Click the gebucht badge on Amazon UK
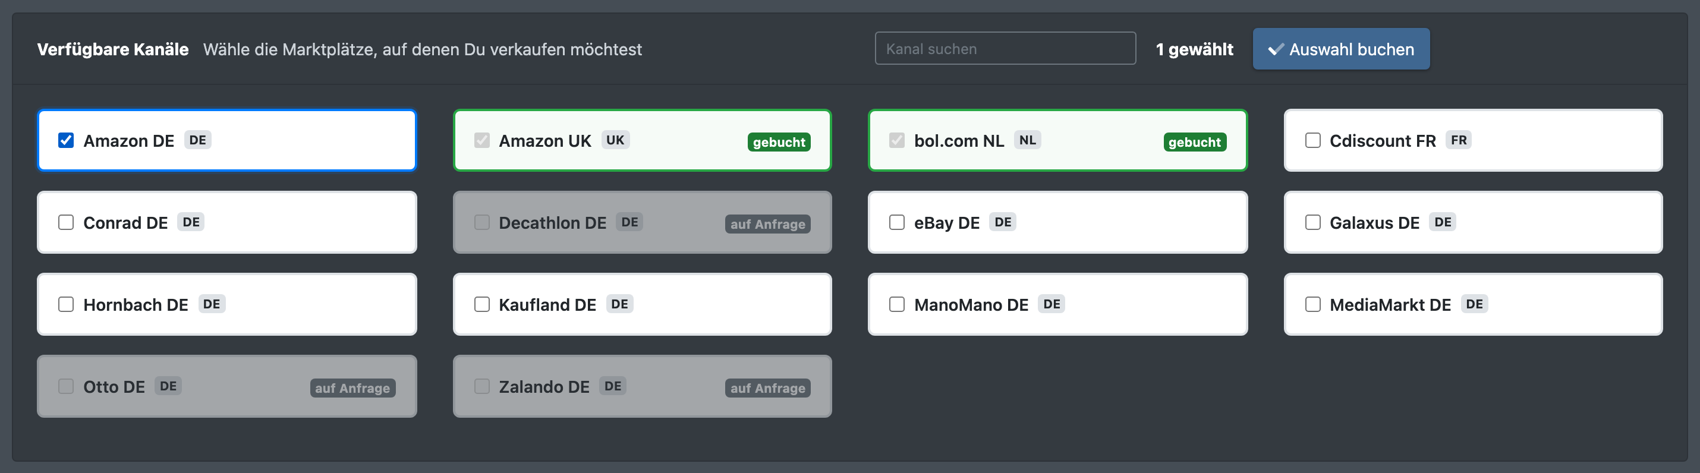Viewport: 1700px width, 473px height. (x=779, y=142)
